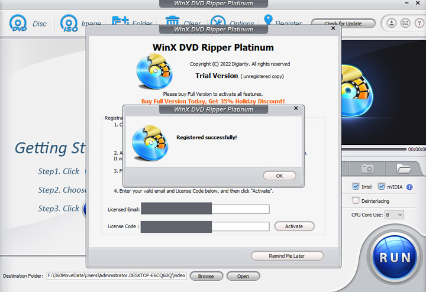Click the Destination Folder path field
Viewport: 426px width, 292px height.
(117, 275)
